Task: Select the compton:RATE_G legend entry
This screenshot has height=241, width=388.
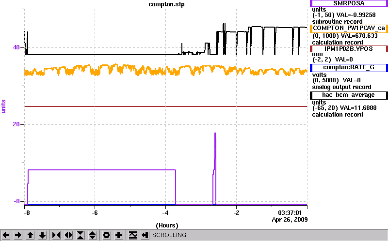Action: click(349, 67)
